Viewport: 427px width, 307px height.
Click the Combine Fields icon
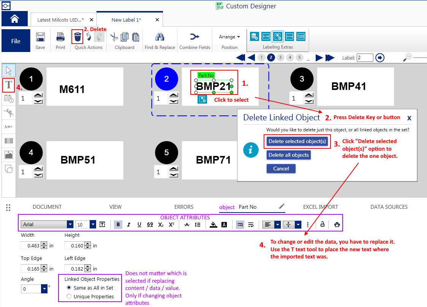tap(195, 37)
